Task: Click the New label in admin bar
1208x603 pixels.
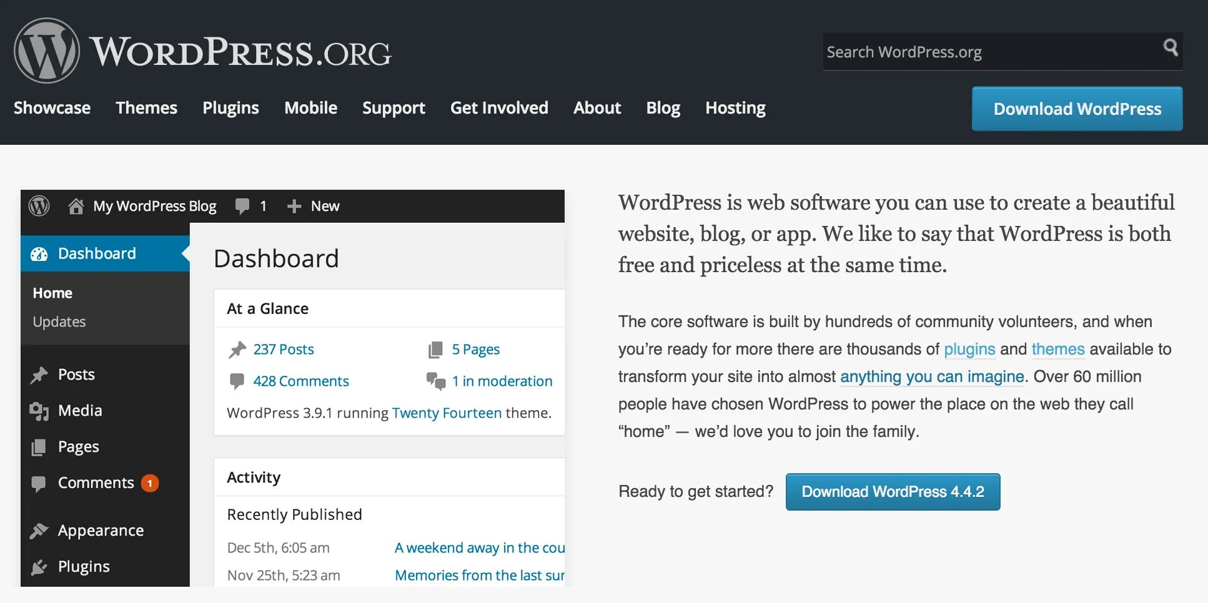Action: click(x=325, y=206)
